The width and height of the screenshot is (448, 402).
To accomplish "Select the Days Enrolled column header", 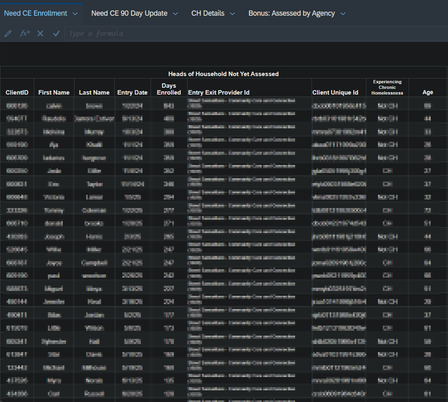I will (x=169, y=89).
